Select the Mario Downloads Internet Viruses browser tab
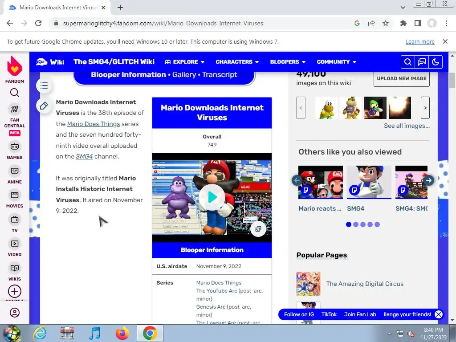Viewport: 456px width, 342px height. pos(57,8)
